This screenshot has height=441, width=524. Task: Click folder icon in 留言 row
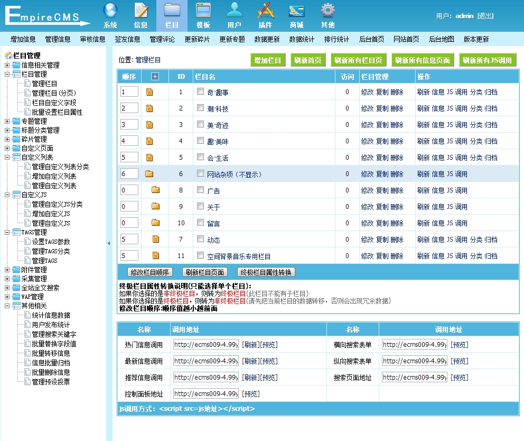155,223
